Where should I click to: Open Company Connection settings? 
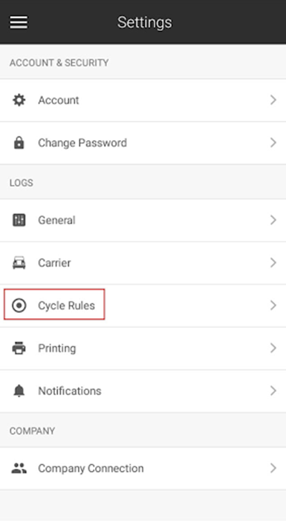pos(143,468)
